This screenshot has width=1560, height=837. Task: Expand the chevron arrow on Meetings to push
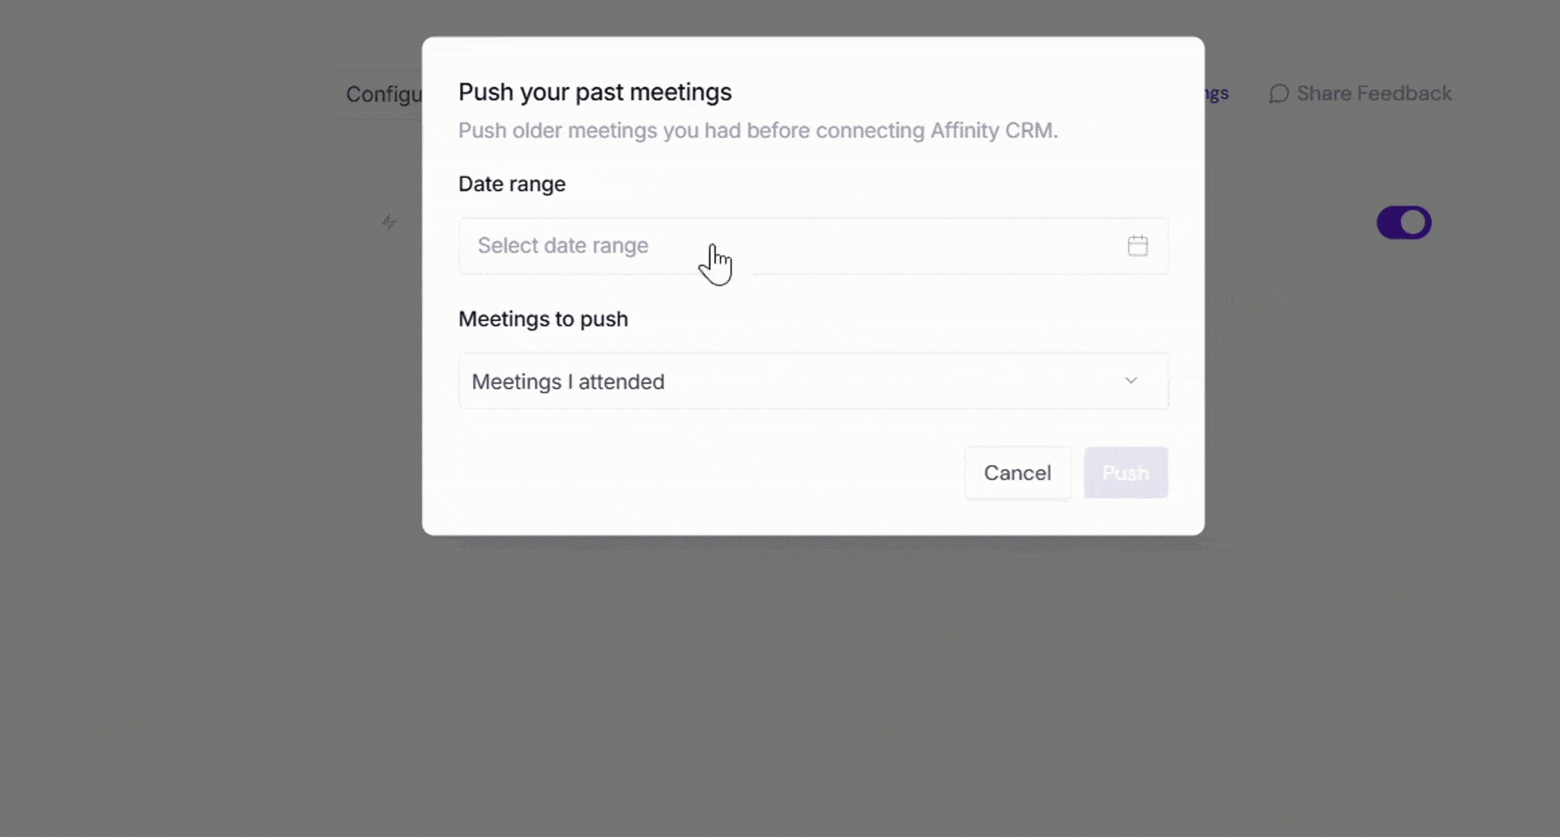point(1130,380)
